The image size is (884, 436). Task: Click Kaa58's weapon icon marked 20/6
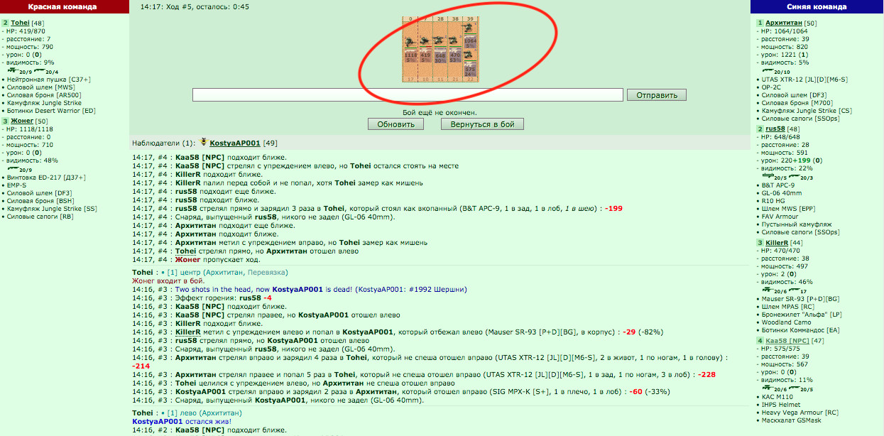coord(768,388)
